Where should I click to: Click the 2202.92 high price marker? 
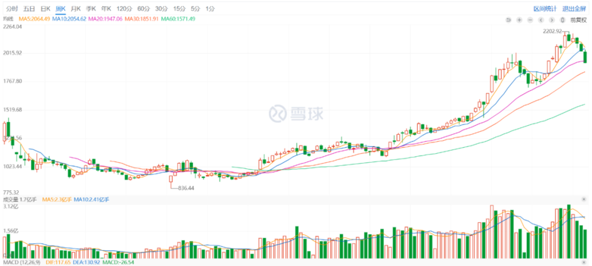552,31
